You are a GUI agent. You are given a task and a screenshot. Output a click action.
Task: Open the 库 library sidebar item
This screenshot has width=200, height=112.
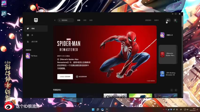coord(36,35)
